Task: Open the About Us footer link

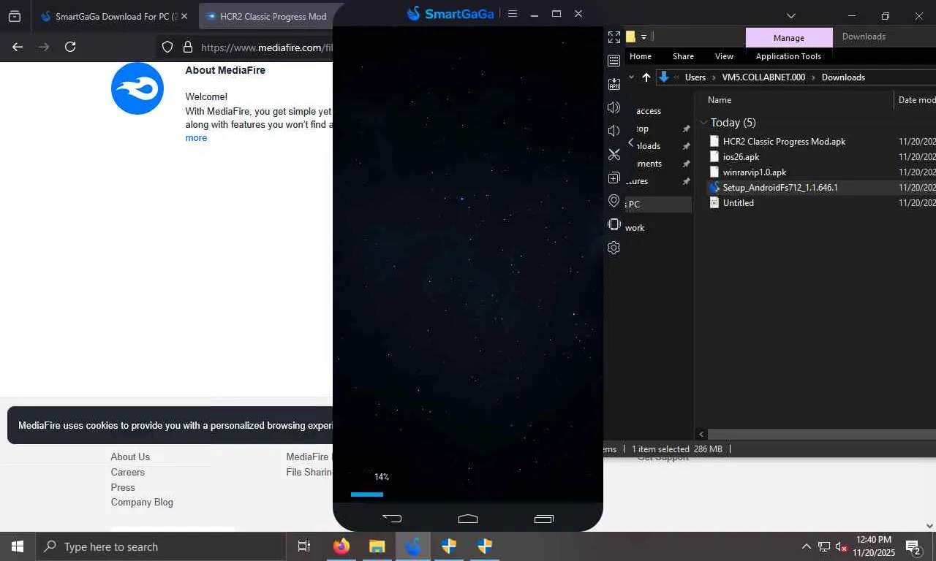Action: (130, 457)
